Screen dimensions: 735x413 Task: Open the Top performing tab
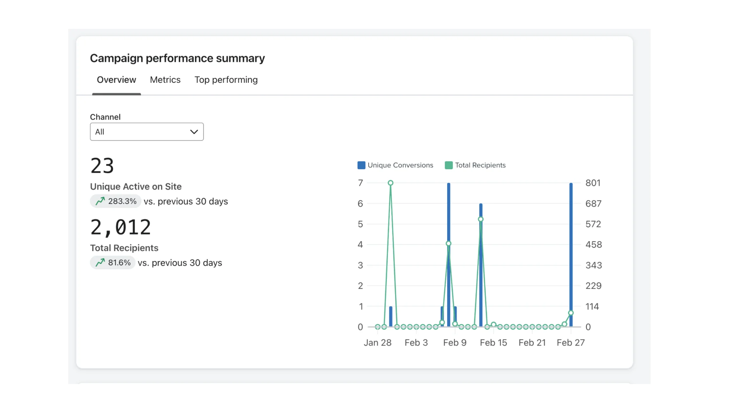tap(226, 80)
